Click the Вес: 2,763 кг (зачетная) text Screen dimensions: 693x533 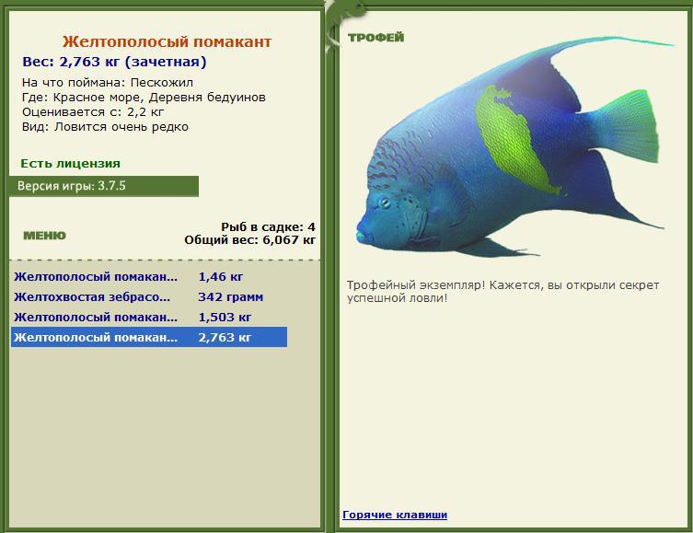point(114,62)
